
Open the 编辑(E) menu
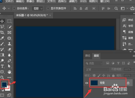pos(20,1)
